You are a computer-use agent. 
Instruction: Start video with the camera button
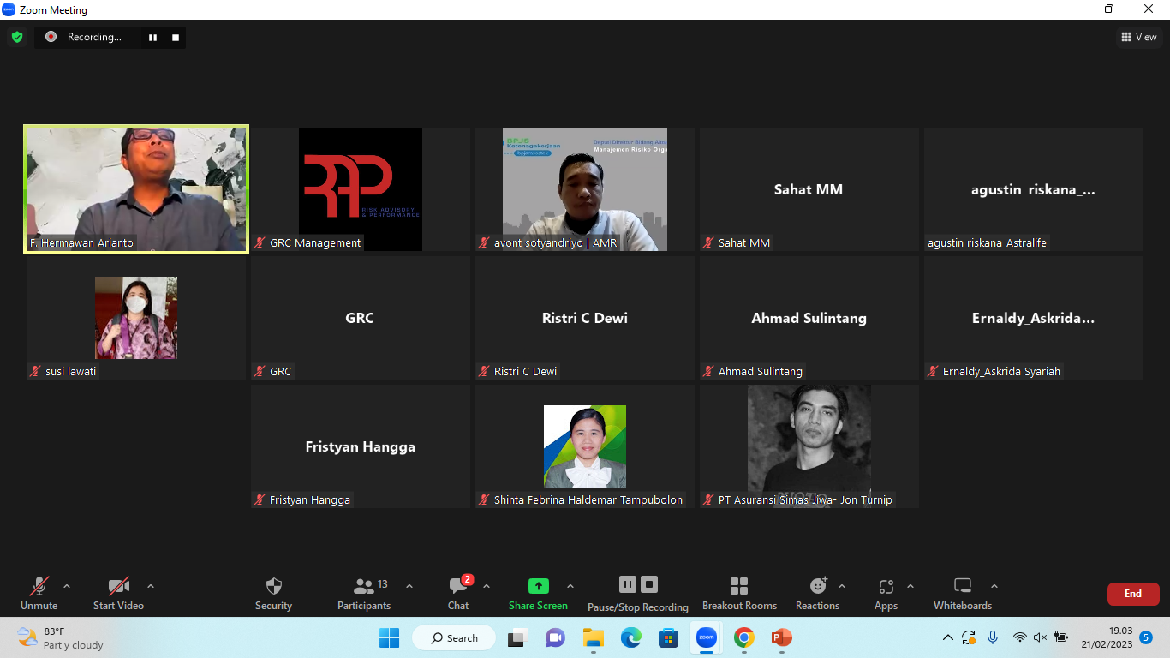pos(118,593)
